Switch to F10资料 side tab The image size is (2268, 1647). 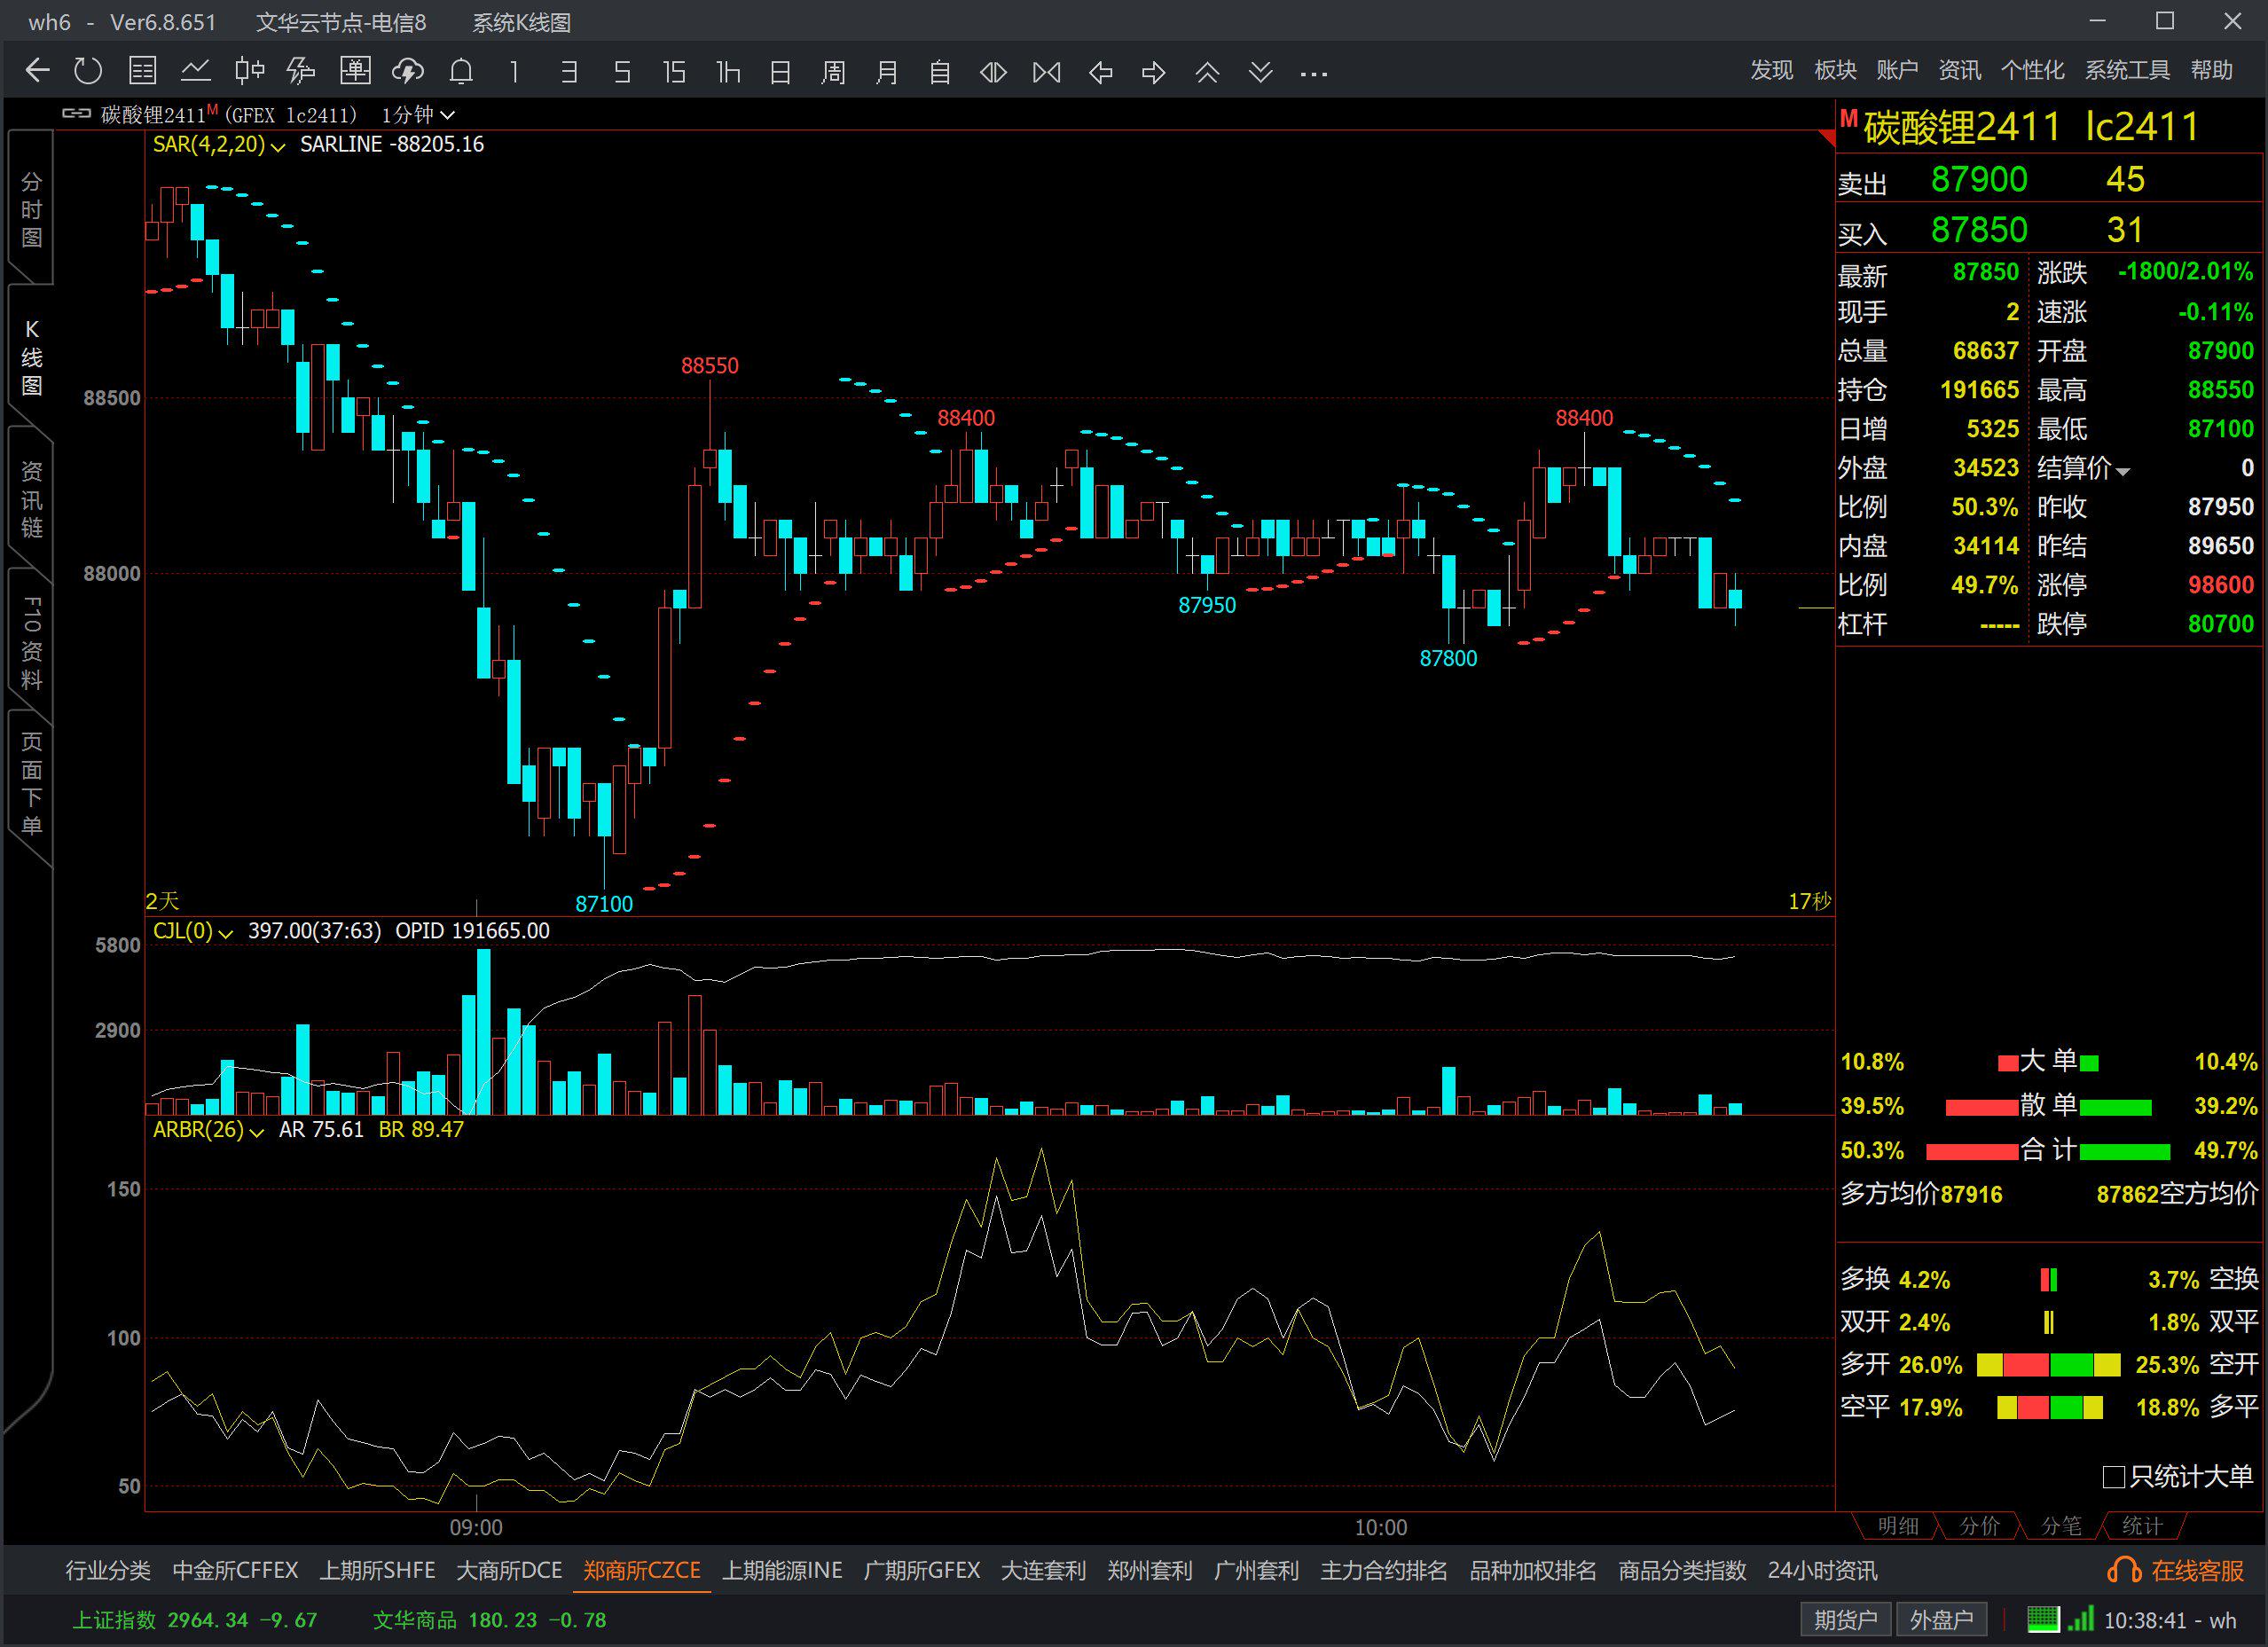pos(31,642)
